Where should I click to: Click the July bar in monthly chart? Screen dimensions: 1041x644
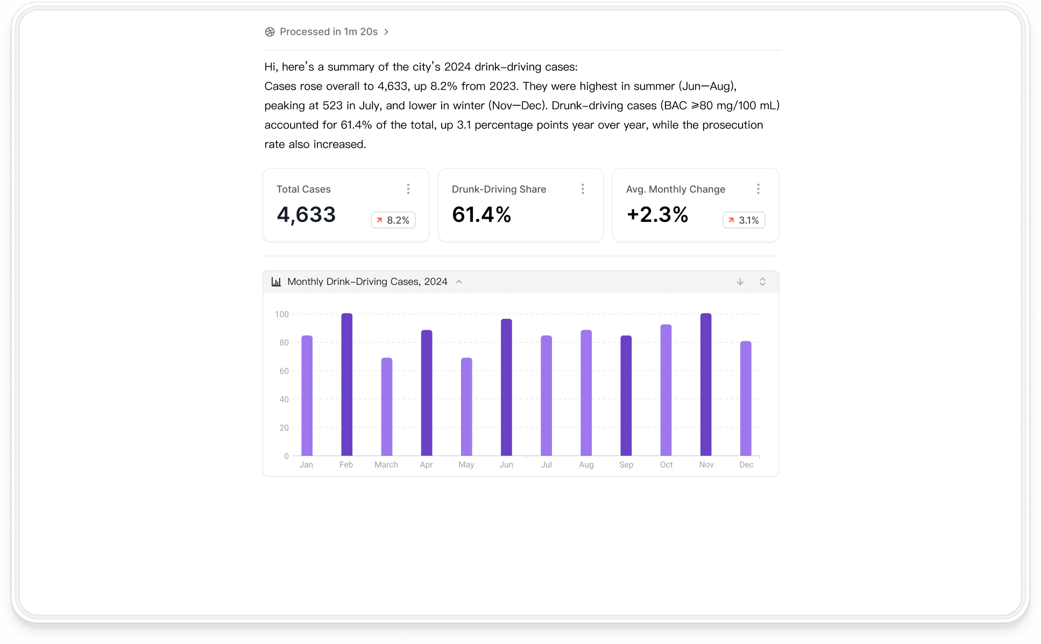546,396
